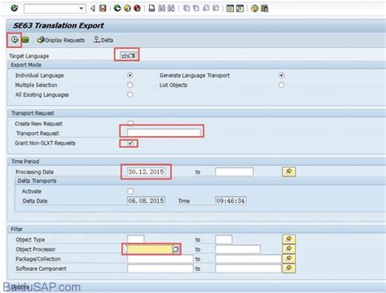Click the Find binoculars icon
The height and width of the screenshot is (293, 386).
click(161, 8)
